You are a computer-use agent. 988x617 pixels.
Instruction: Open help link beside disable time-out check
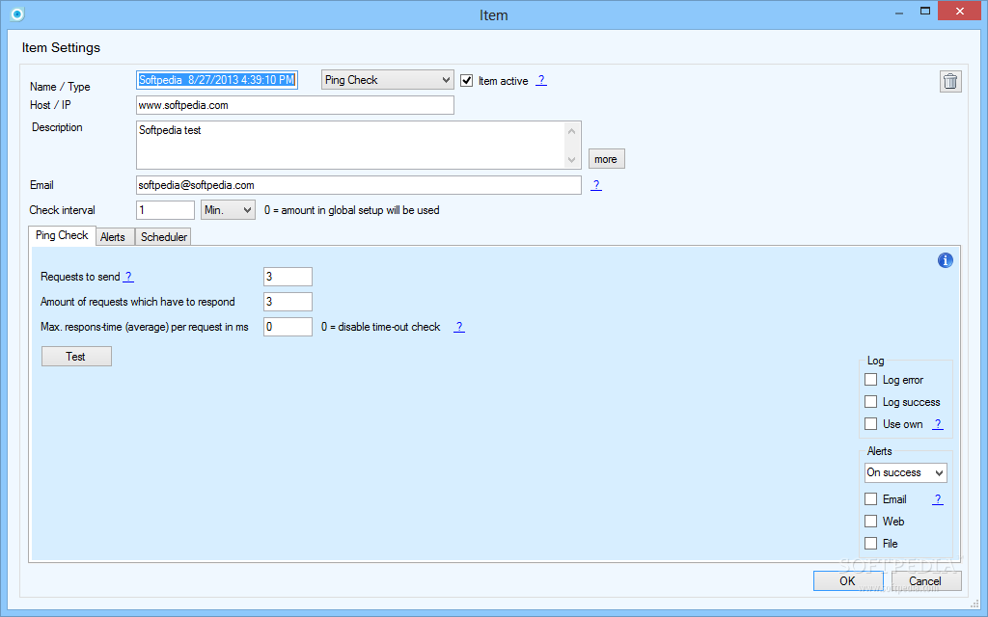pos(459,326)
